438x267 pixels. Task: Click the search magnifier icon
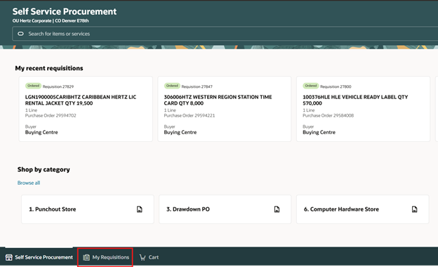coord(20,34)
